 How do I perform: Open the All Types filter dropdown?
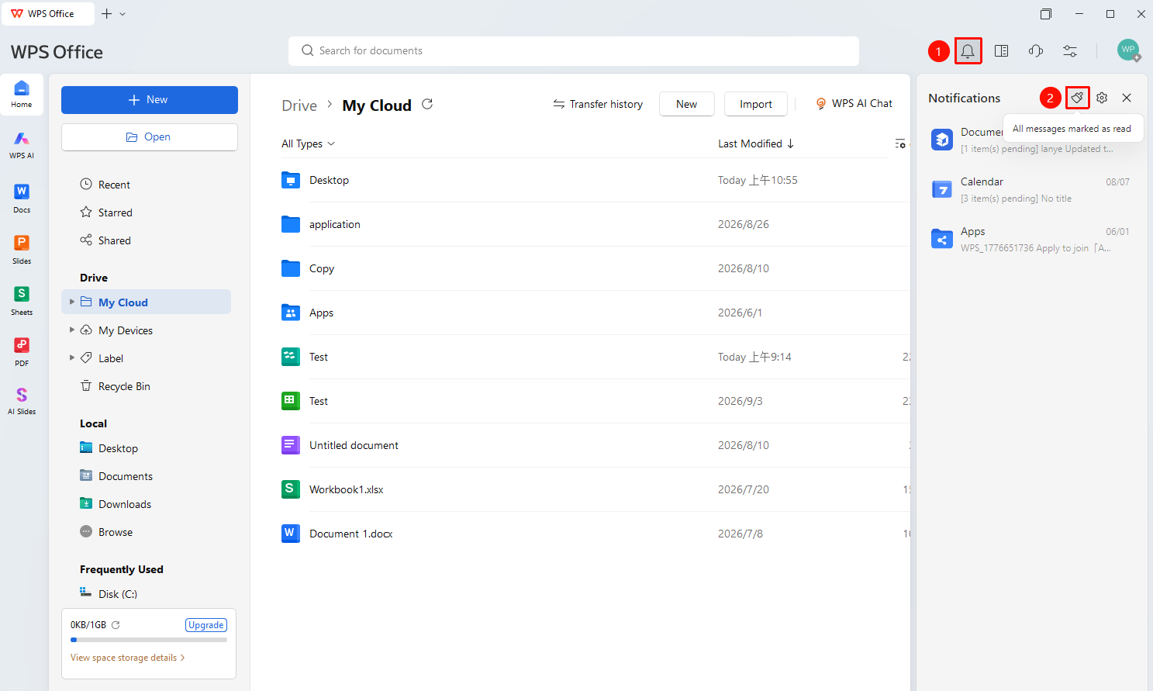309,143
